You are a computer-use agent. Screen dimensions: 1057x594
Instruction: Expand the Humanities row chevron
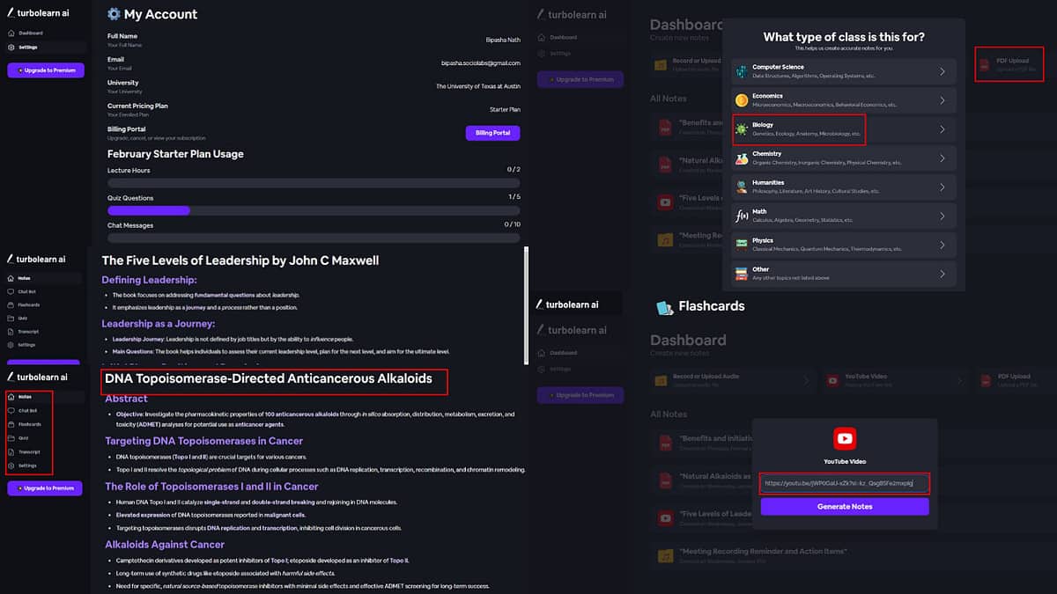pyautogui.click(x=942, y=187)
